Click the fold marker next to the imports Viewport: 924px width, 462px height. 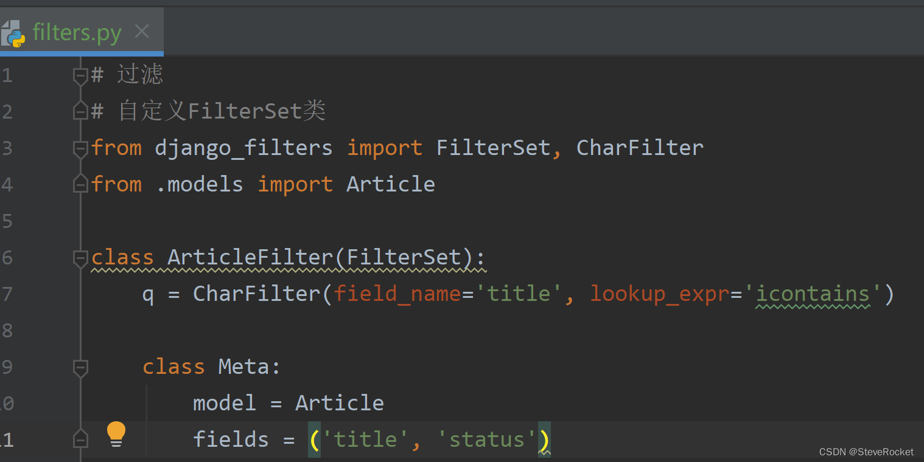[80, 148]
